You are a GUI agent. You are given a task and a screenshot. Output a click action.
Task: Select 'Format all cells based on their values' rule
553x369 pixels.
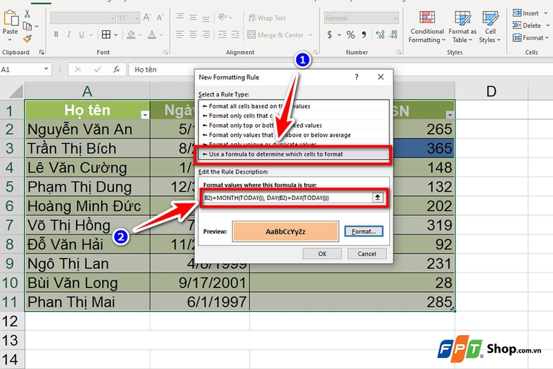[x=293, y=106]
